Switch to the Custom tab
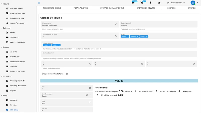Image resolution: width=201 pixels, height=113 pixels. [192, 8]
